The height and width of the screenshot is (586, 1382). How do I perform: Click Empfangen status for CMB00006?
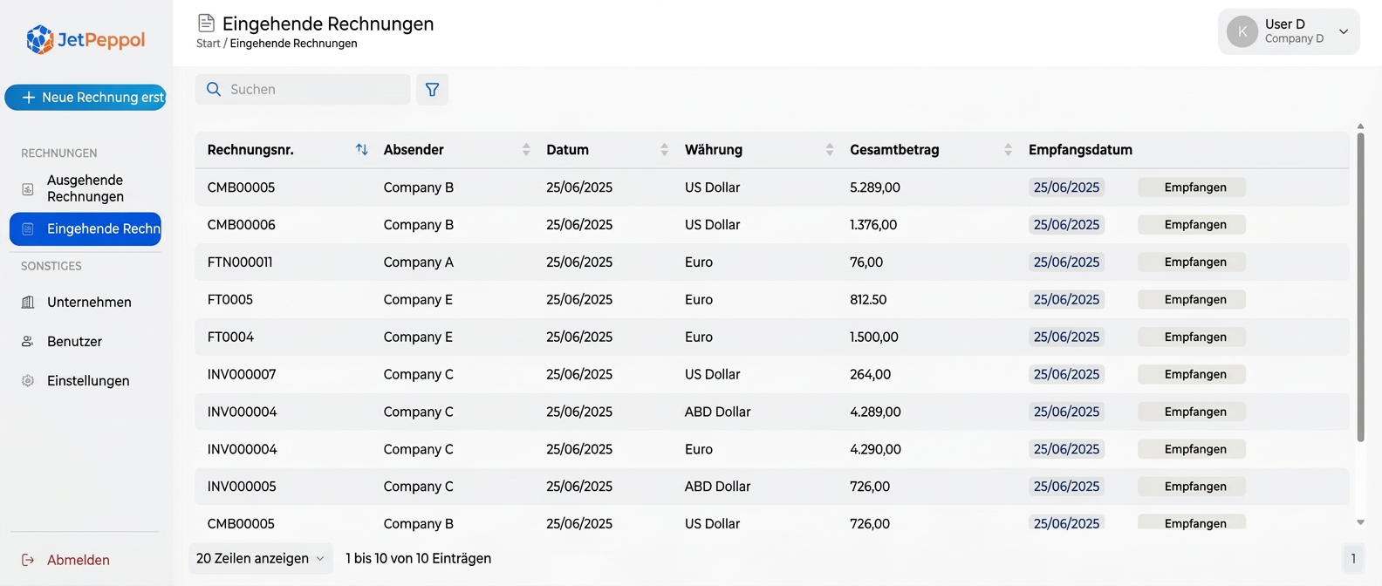click(1191, 225)
